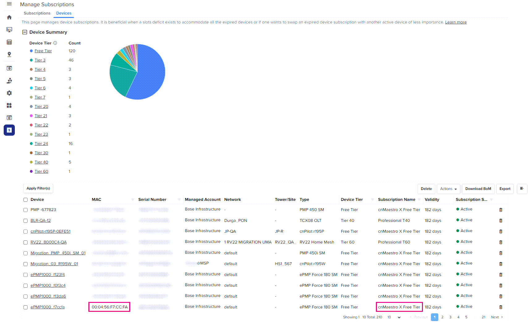Click the Device Tier info icon
Image resolution: width=528 pixels, height=322 pixels.
point(55,43)
